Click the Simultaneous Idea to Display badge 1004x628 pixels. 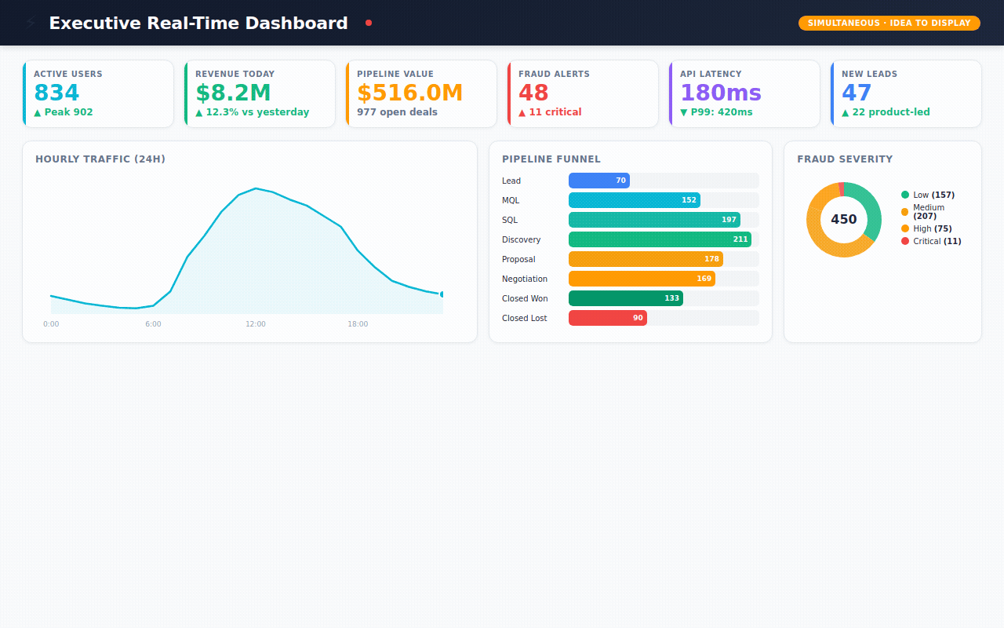point(889,23)
